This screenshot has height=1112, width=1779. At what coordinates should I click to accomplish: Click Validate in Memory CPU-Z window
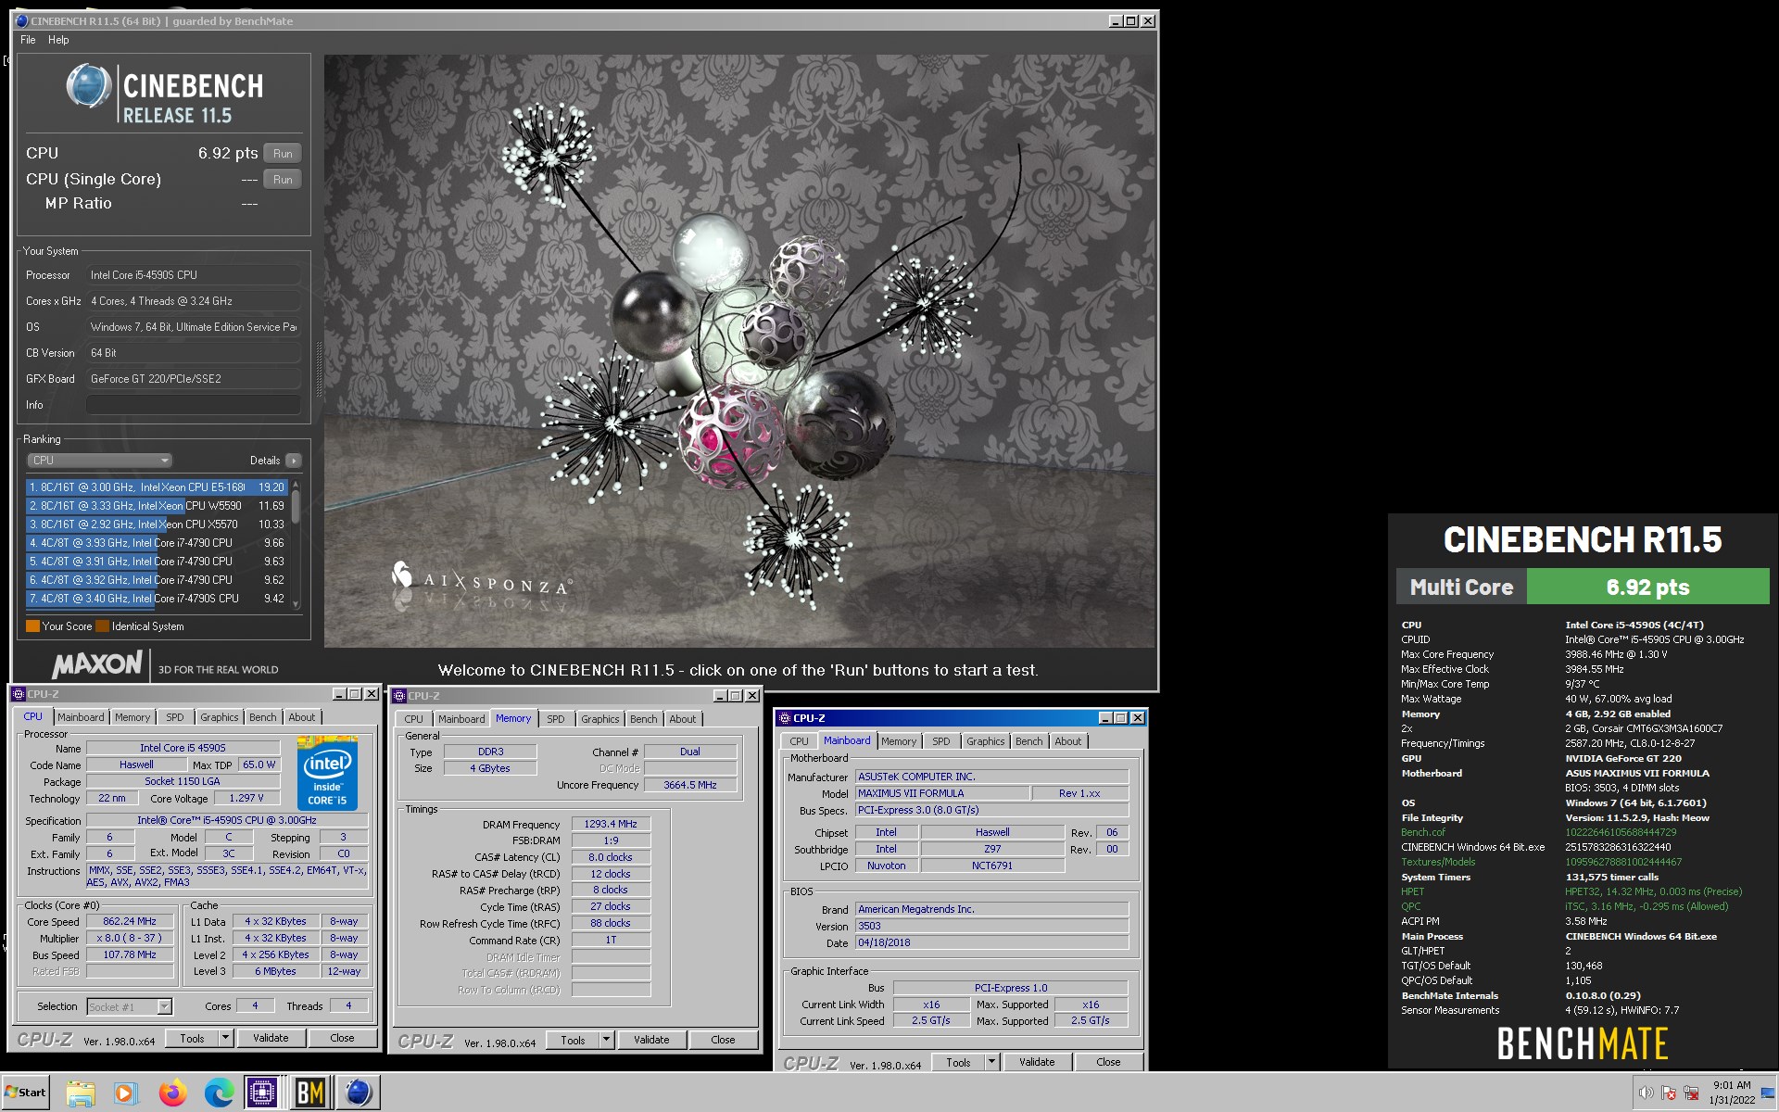651,1041
